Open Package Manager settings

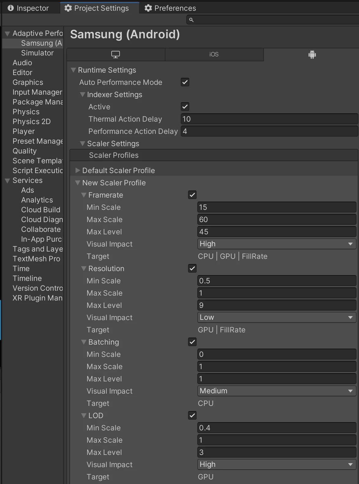tap(38, 102)
